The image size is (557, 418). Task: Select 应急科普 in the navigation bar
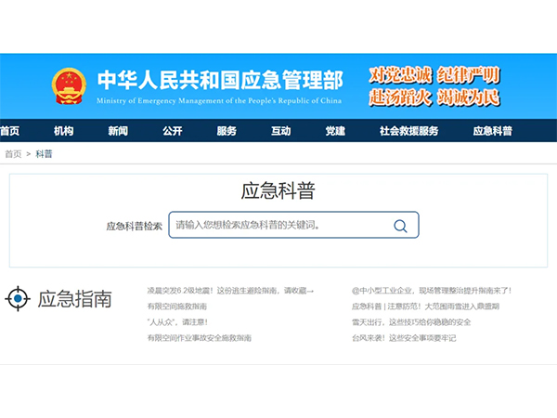click(493, 131)
